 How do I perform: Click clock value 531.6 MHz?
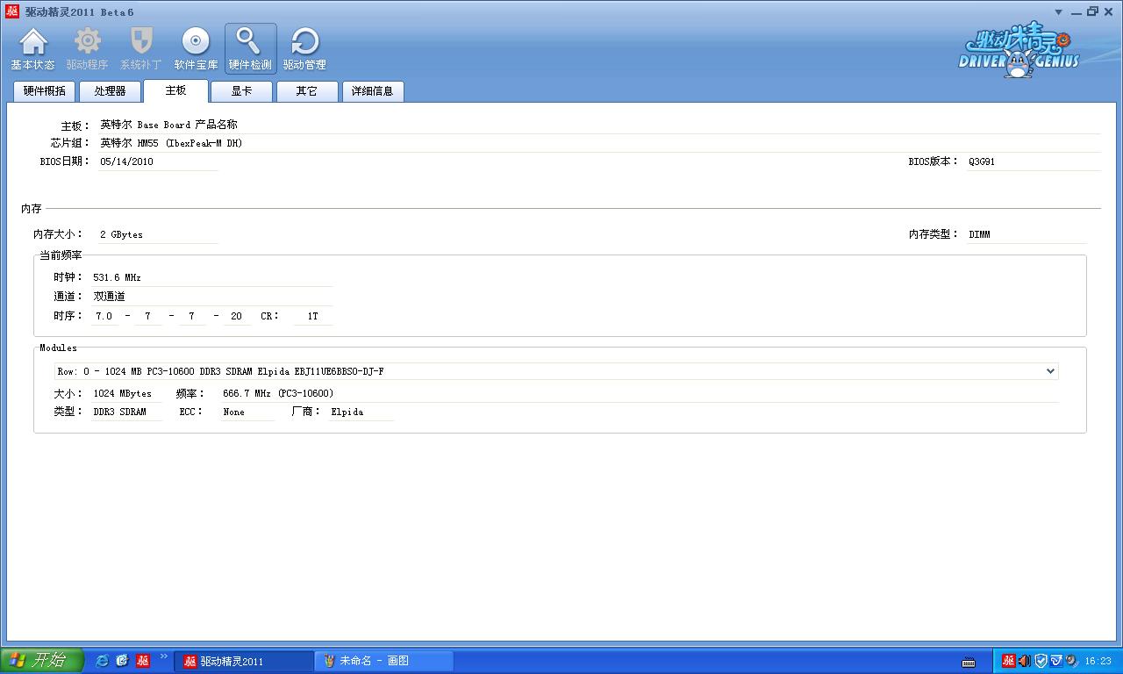tap(117, 277)
